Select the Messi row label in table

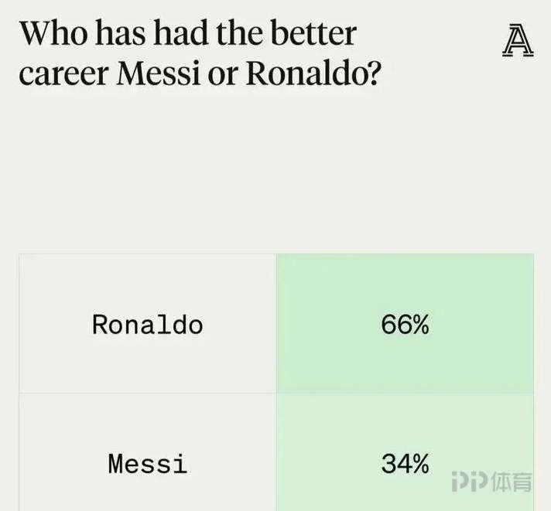pos(147,464)
